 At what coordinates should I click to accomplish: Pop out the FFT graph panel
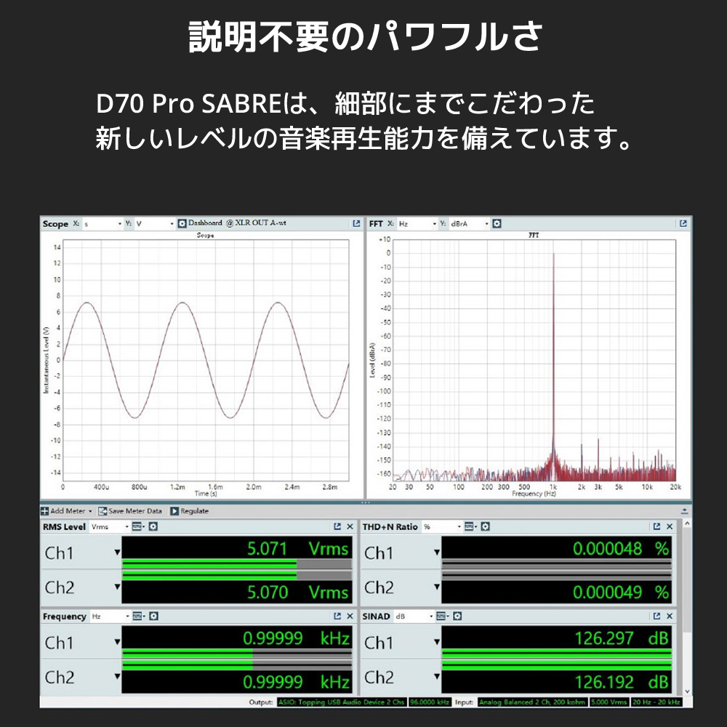click(683, 223)
